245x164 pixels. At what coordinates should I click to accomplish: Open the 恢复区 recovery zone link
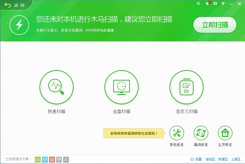point(223,159)
